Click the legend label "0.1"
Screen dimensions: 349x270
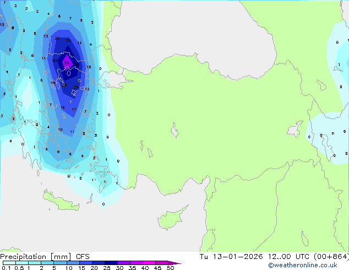6,268
